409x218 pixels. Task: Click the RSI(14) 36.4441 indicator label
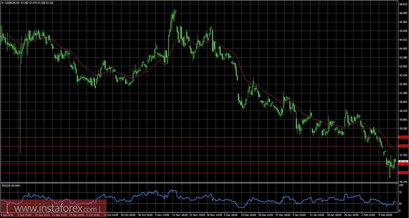tap(10, 185)
